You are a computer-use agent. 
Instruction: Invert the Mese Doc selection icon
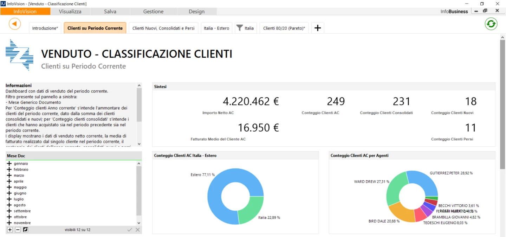25,230
